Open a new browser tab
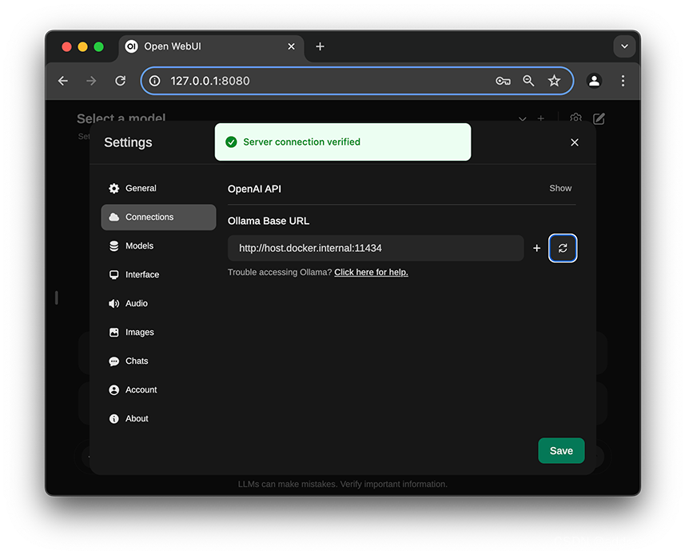685x555 pixels. pos(320,46)
